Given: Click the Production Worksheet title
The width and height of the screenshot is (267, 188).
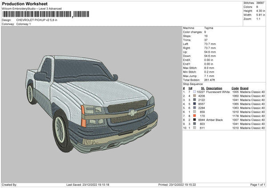Looking at the screenshot, I should pos(24,4).
